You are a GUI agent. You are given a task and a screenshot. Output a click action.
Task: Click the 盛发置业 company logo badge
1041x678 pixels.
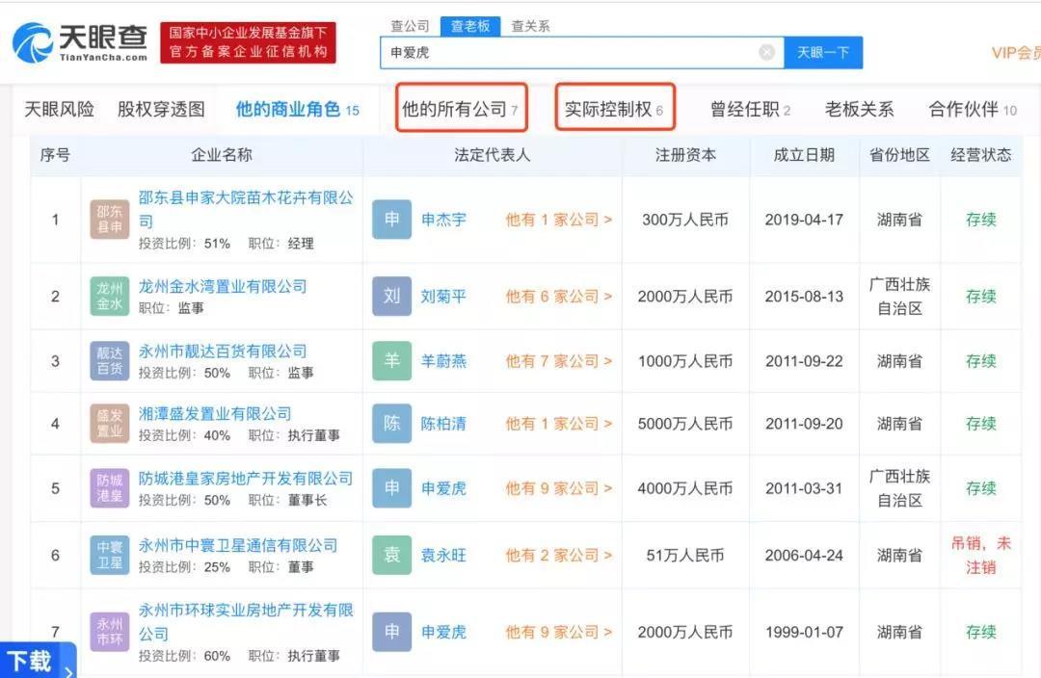pos(109,424)
